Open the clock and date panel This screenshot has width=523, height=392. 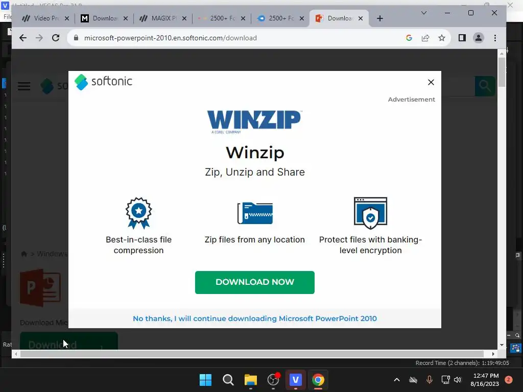click(486, 380)
